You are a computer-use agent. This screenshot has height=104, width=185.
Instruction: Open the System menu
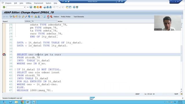pos(48,3)
